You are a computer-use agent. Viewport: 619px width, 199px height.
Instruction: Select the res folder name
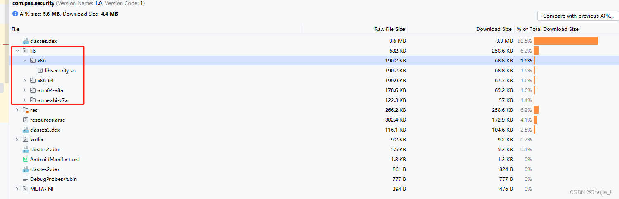(x=34, y=110)
